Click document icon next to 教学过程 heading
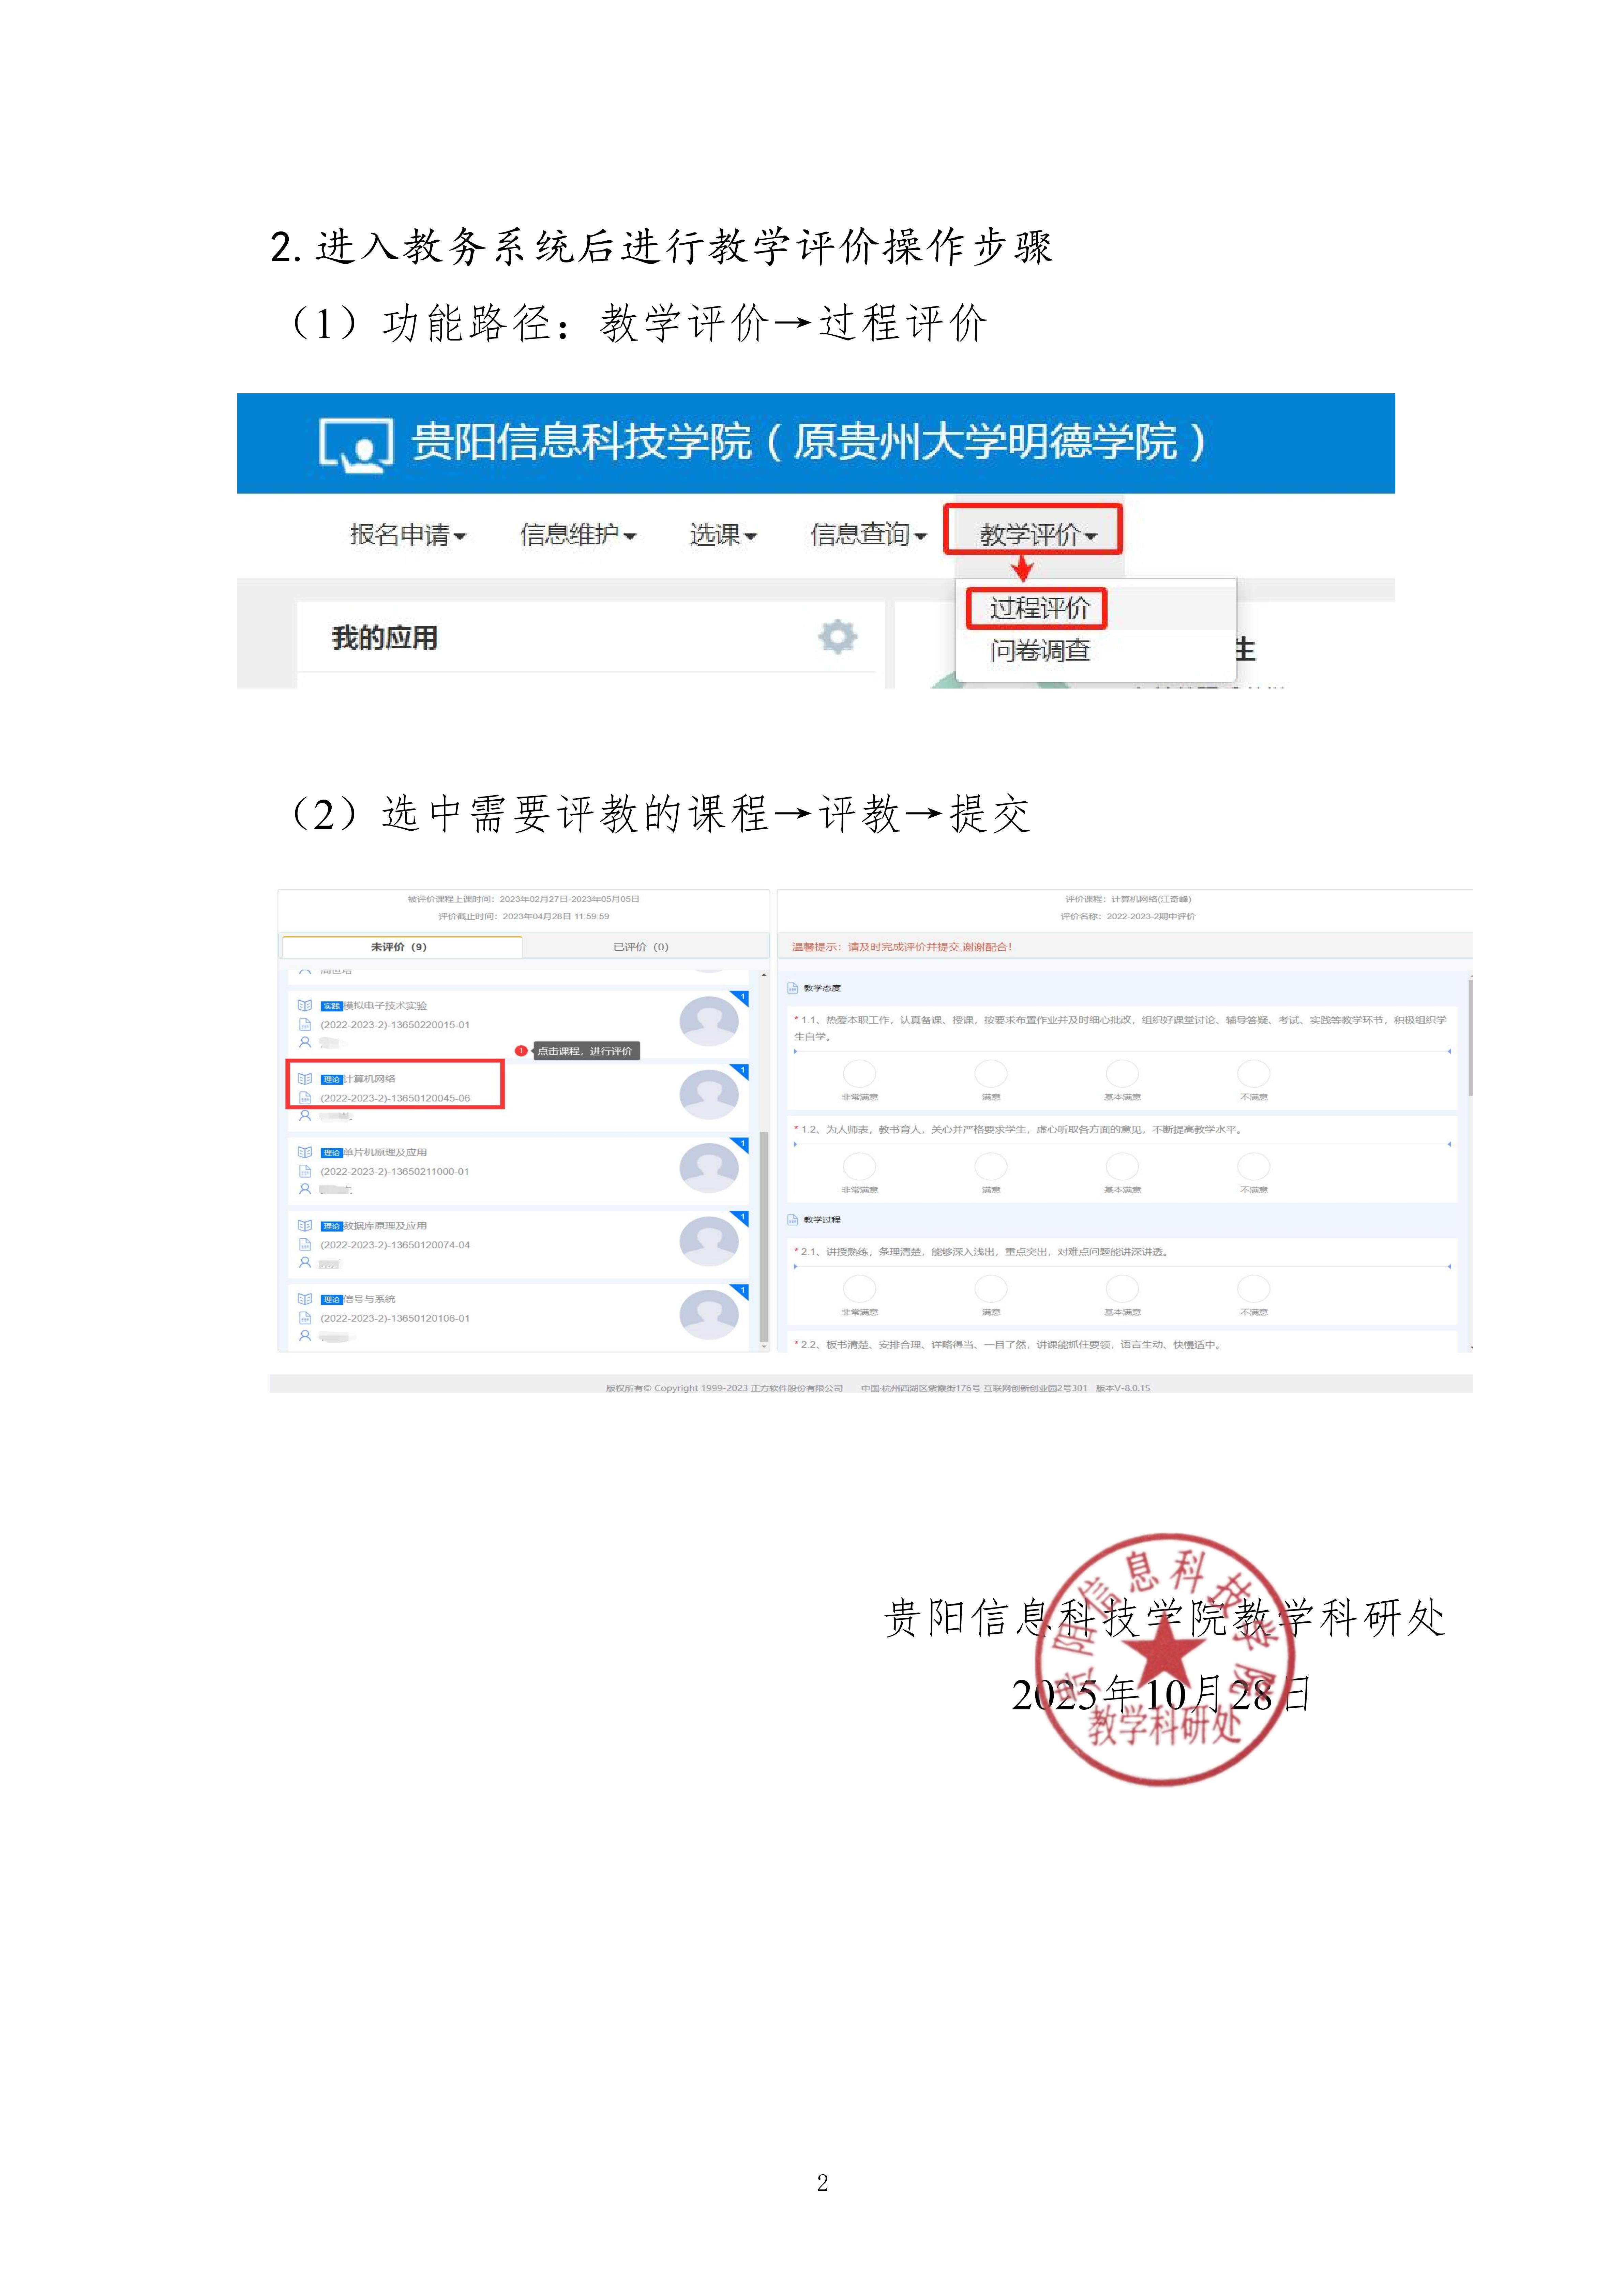1624x2296 pixels. coord(793,1220)
